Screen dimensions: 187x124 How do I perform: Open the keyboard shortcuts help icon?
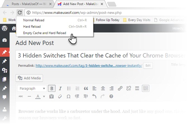click(111, 96)
